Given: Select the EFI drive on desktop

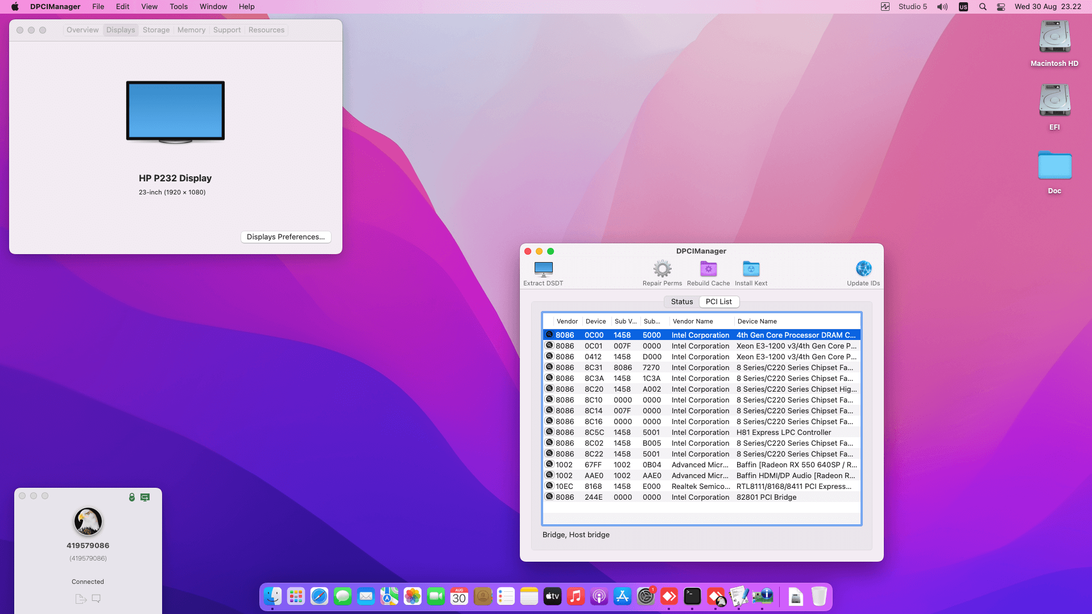Looking at the screenshot, I should point(1054,107).
